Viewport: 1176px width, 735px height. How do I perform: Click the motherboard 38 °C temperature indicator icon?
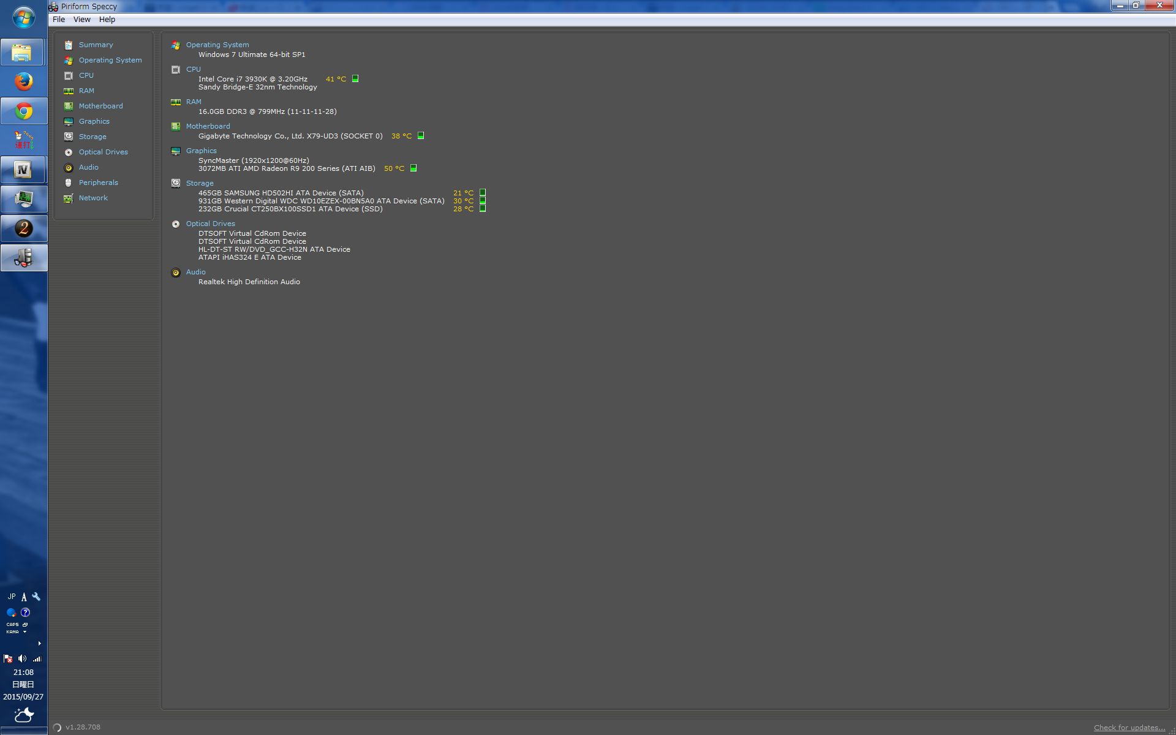click(421, 135)
